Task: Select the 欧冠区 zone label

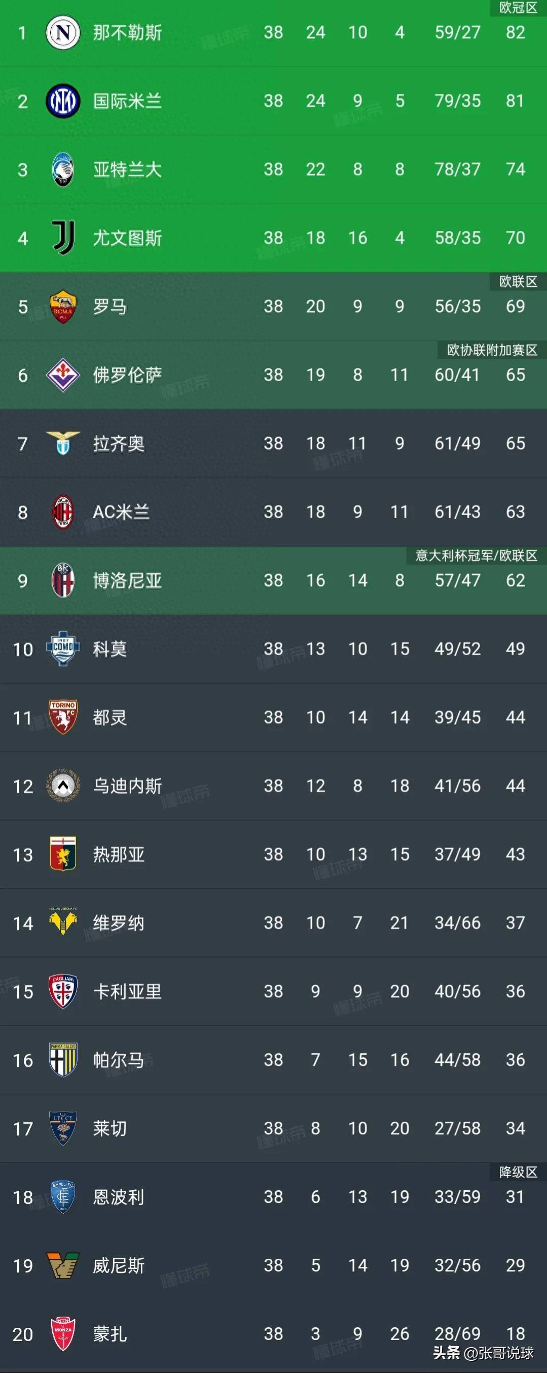Action: tap(518, 8)
